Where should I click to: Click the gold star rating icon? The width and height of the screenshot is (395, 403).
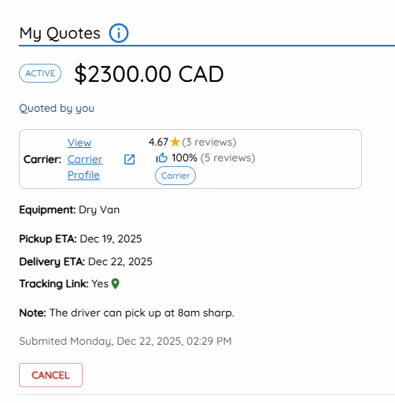pyautogui.click(x=175, y=142)
